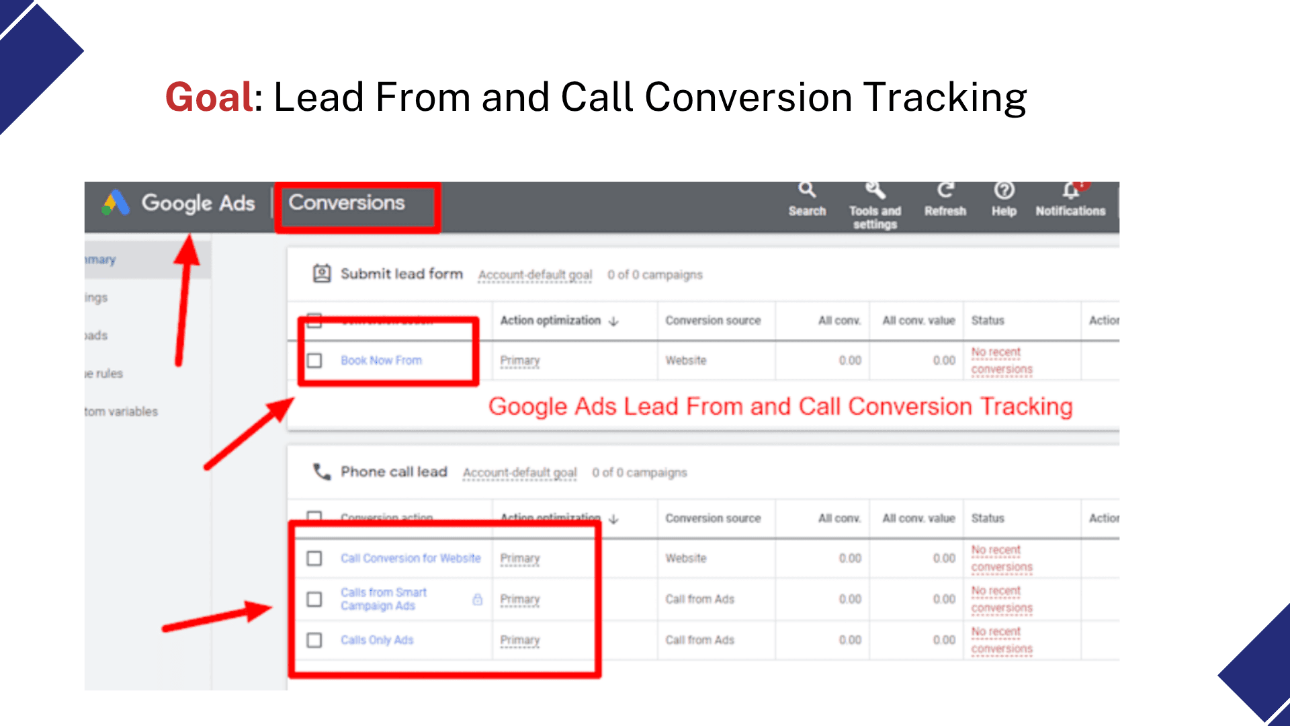Sort by Action optimization arrow in lead form table

click(613, 321)
